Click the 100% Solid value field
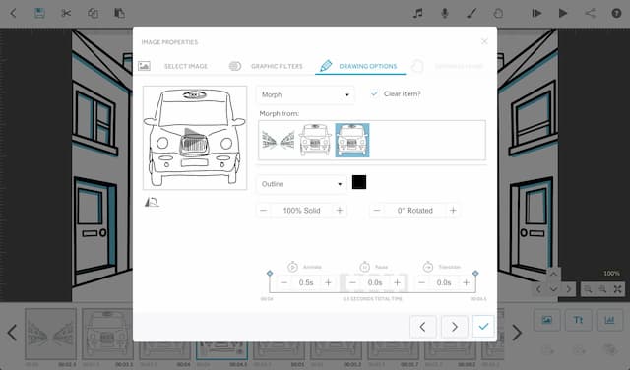Screen dimensions: 630x370 coord(301,211)
